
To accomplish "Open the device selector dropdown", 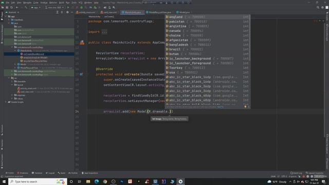I will 54,7.
